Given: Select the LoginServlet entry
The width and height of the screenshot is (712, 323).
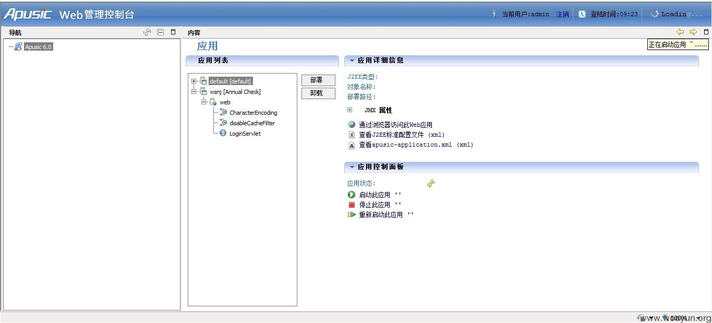Looking at the screenshot, I should pos(245,134).
